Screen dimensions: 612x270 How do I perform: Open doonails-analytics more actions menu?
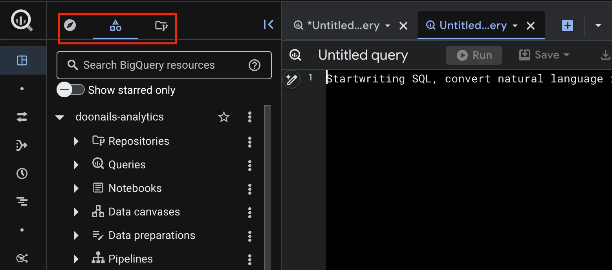(250, 117)
